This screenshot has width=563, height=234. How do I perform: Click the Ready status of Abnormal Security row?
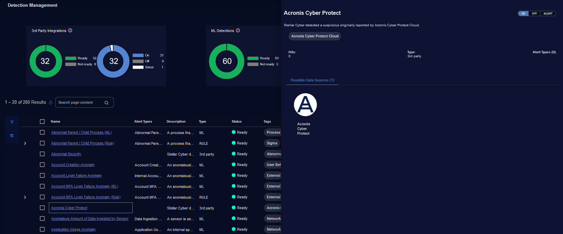(x=240, y=154)
